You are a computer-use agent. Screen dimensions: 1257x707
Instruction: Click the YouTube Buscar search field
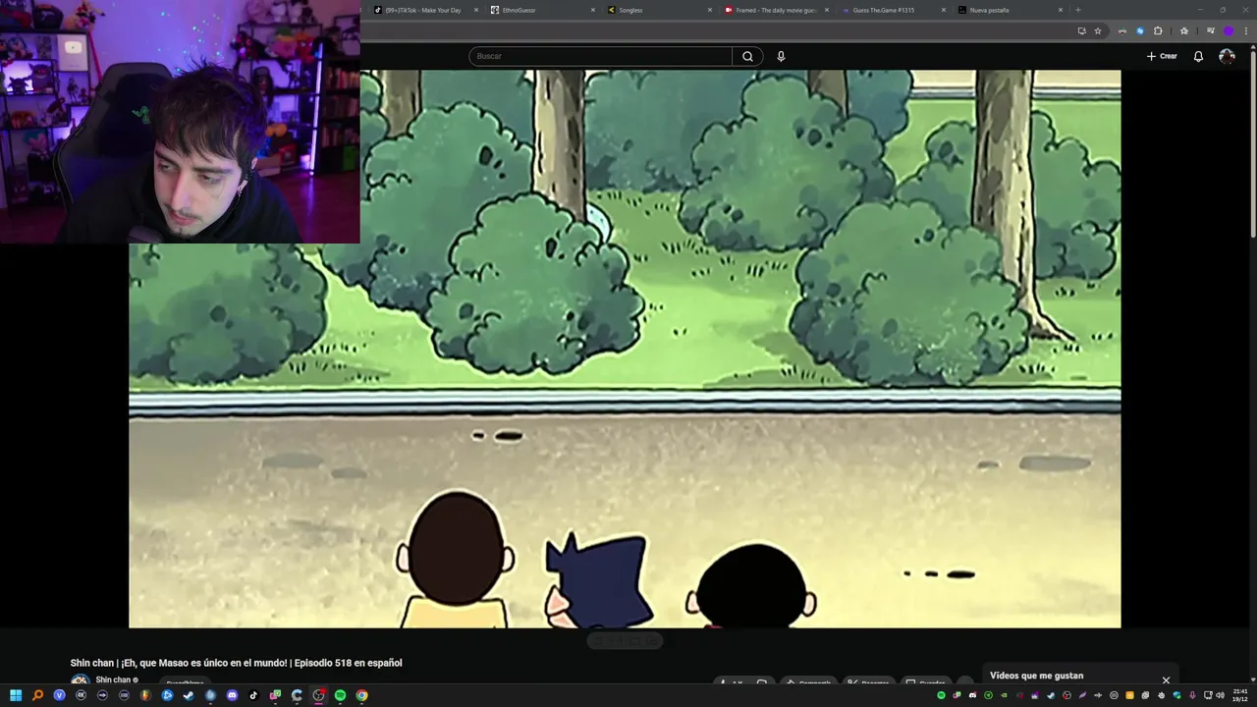[601, 56]
